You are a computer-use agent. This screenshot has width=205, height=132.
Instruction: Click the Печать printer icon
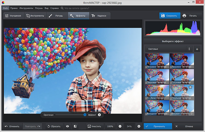pos(184,16)
